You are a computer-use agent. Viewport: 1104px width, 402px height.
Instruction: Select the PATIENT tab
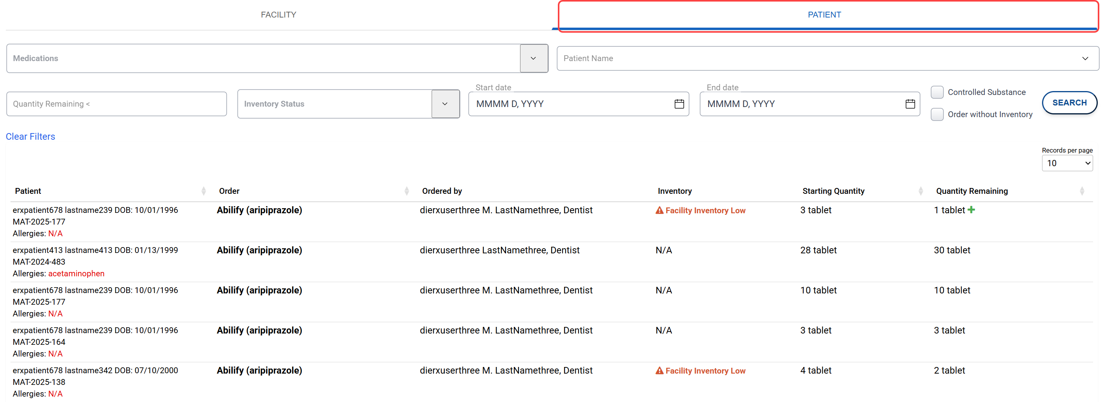(824, 15)
